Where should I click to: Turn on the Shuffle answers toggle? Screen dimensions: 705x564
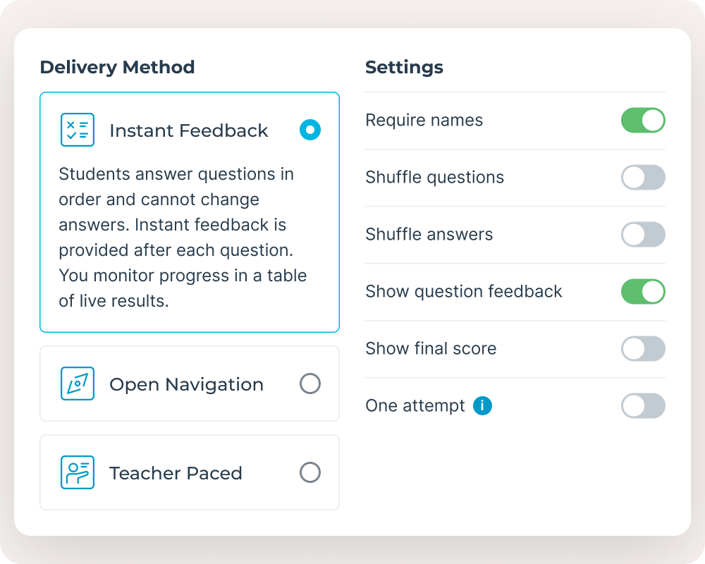[643, 234]
